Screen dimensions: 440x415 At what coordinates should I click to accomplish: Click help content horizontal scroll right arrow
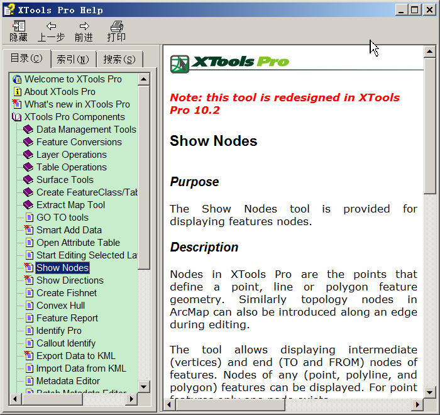[x=418, y=404]
